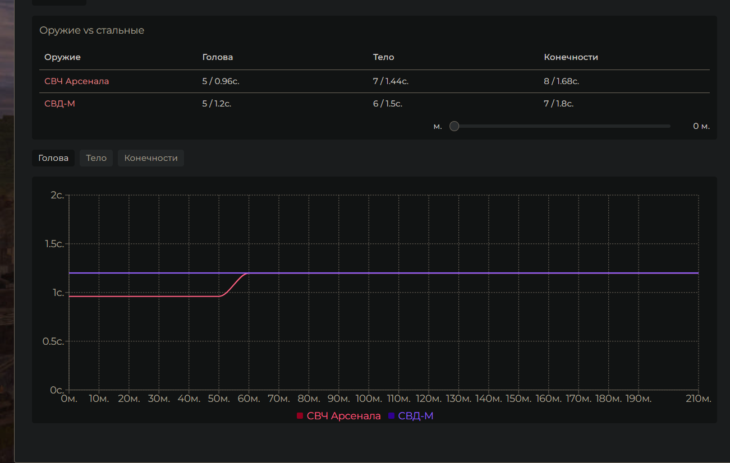Select the 5 / 0.96с. head value cell
The height and width of the screenshot is (463, 730).
(x=221, y=81)
